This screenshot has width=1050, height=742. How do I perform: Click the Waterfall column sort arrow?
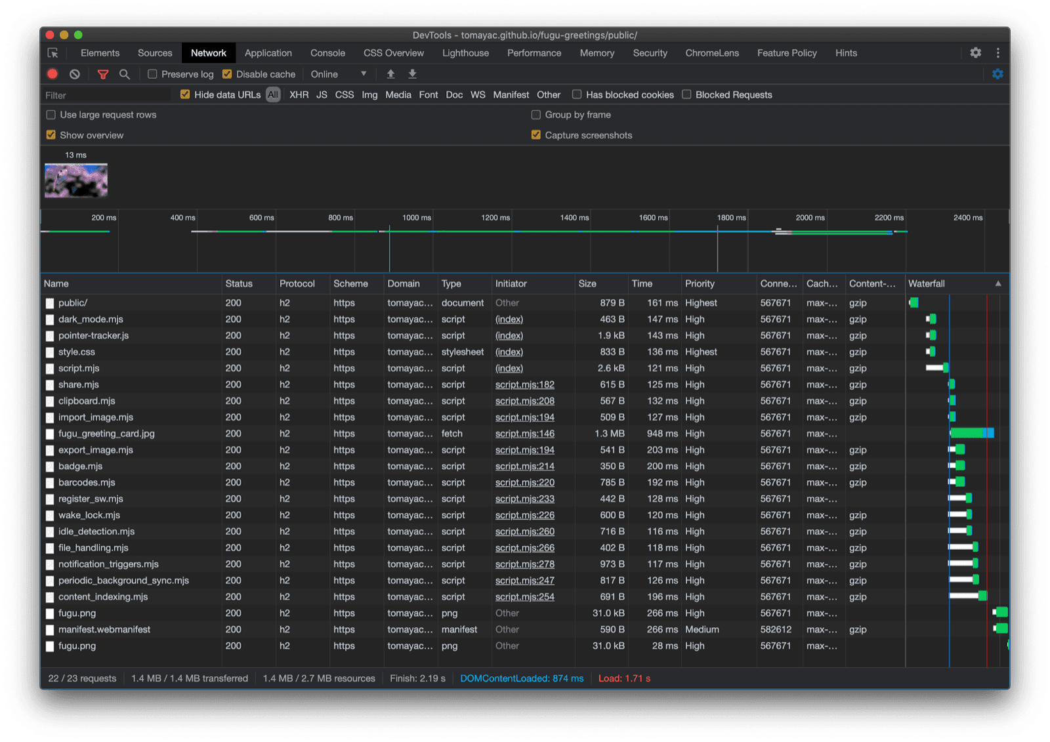pyautogui.click(x=999, y=283)
